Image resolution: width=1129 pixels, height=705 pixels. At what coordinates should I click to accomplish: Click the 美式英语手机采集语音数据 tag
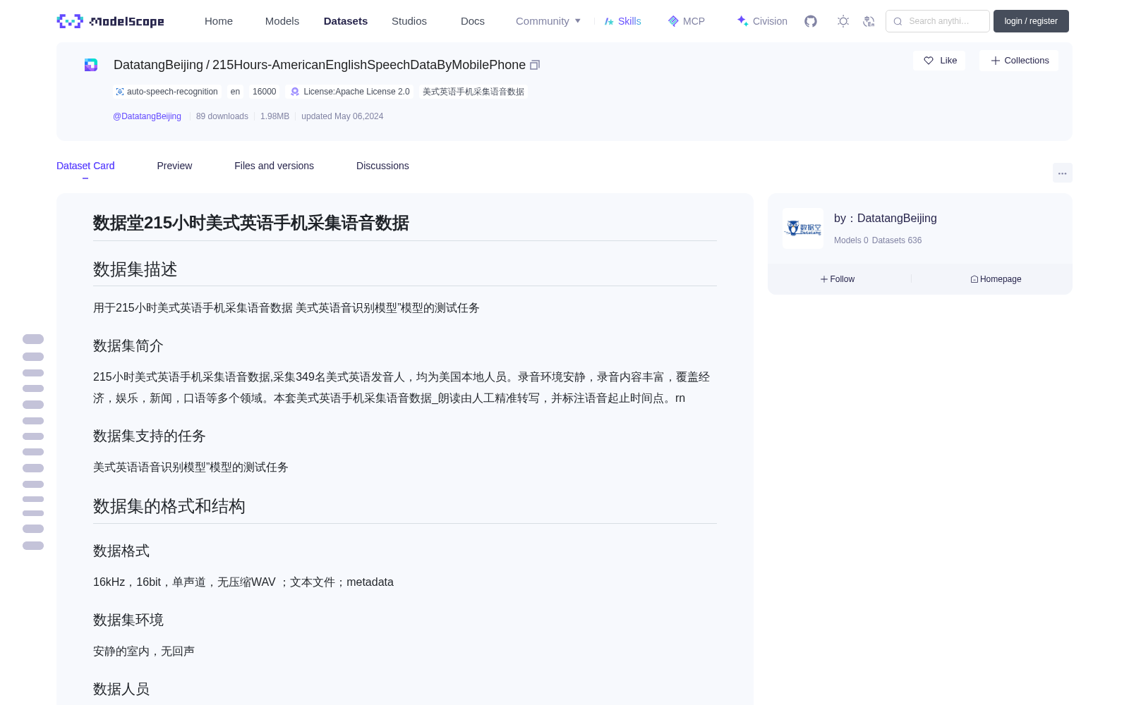pos(473,92)
